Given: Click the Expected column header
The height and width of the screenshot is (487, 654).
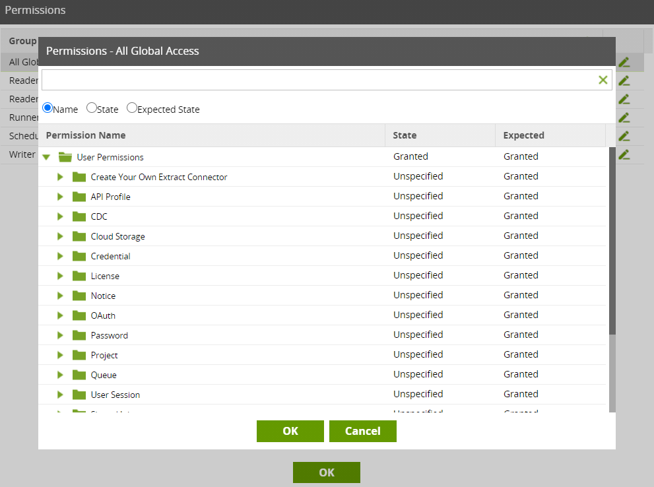Looking at the screenshot, I should tap(550, 135).
